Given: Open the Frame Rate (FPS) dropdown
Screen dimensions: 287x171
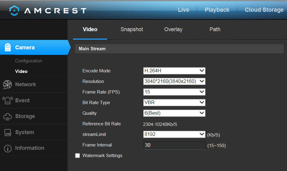Looking at the screenshot, I should pos(174,92).
